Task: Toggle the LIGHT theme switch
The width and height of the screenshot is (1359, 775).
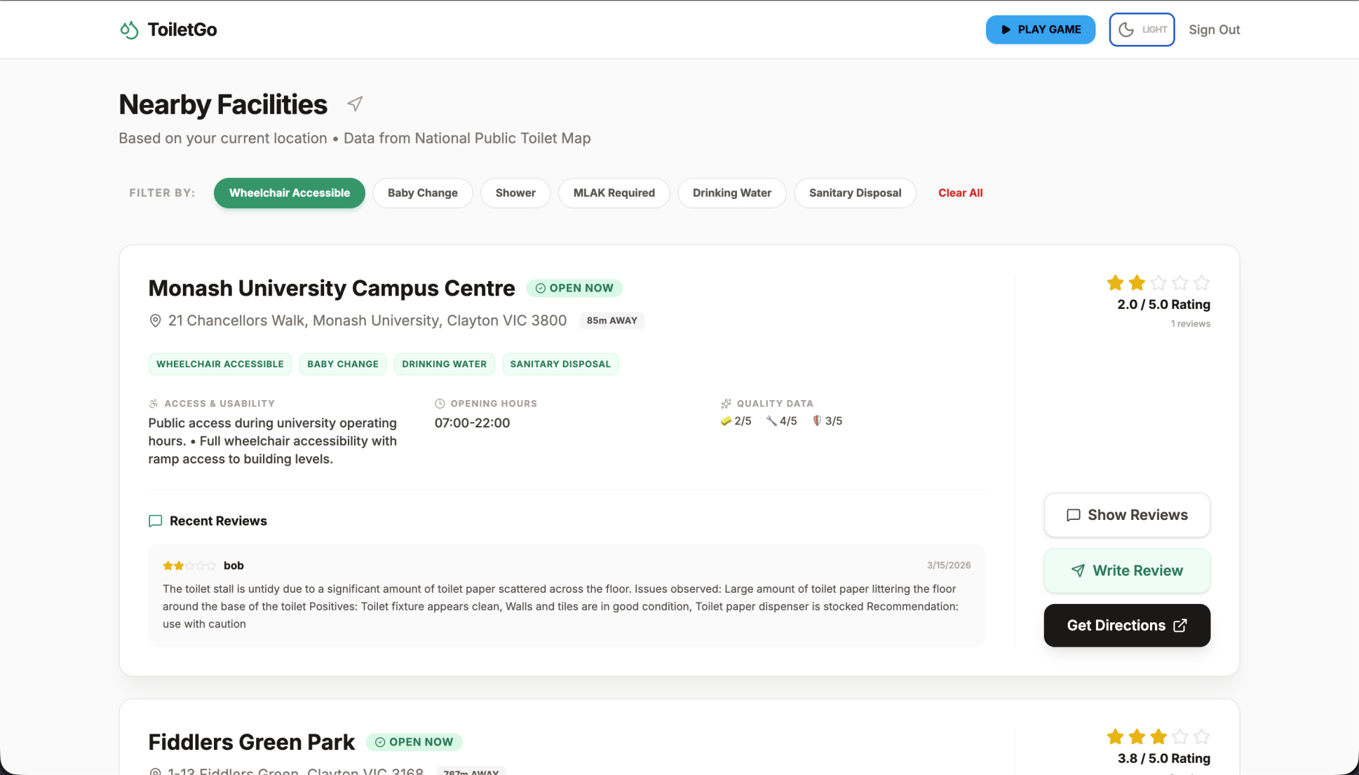Action: point(1142,29)
